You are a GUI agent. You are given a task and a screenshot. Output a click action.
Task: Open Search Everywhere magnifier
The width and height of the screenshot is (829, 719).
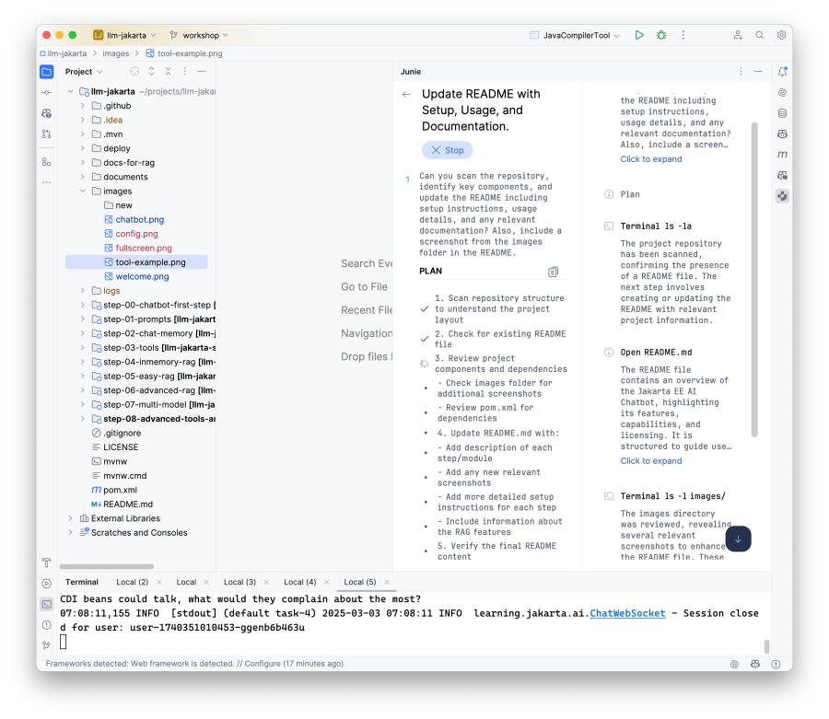(x=760, y=35)
